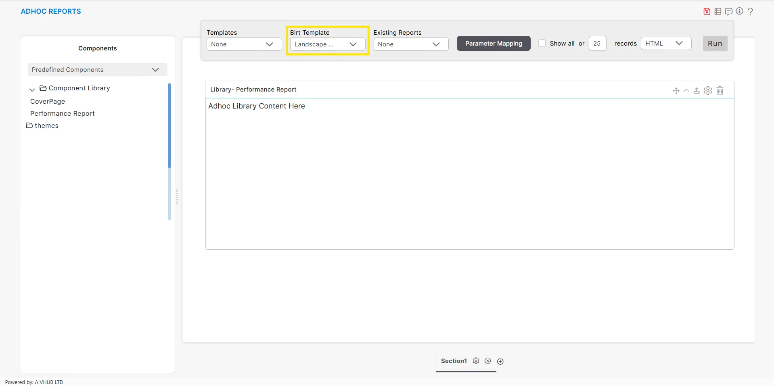Select Performance Report in Component Library

(x=63, y=114)
